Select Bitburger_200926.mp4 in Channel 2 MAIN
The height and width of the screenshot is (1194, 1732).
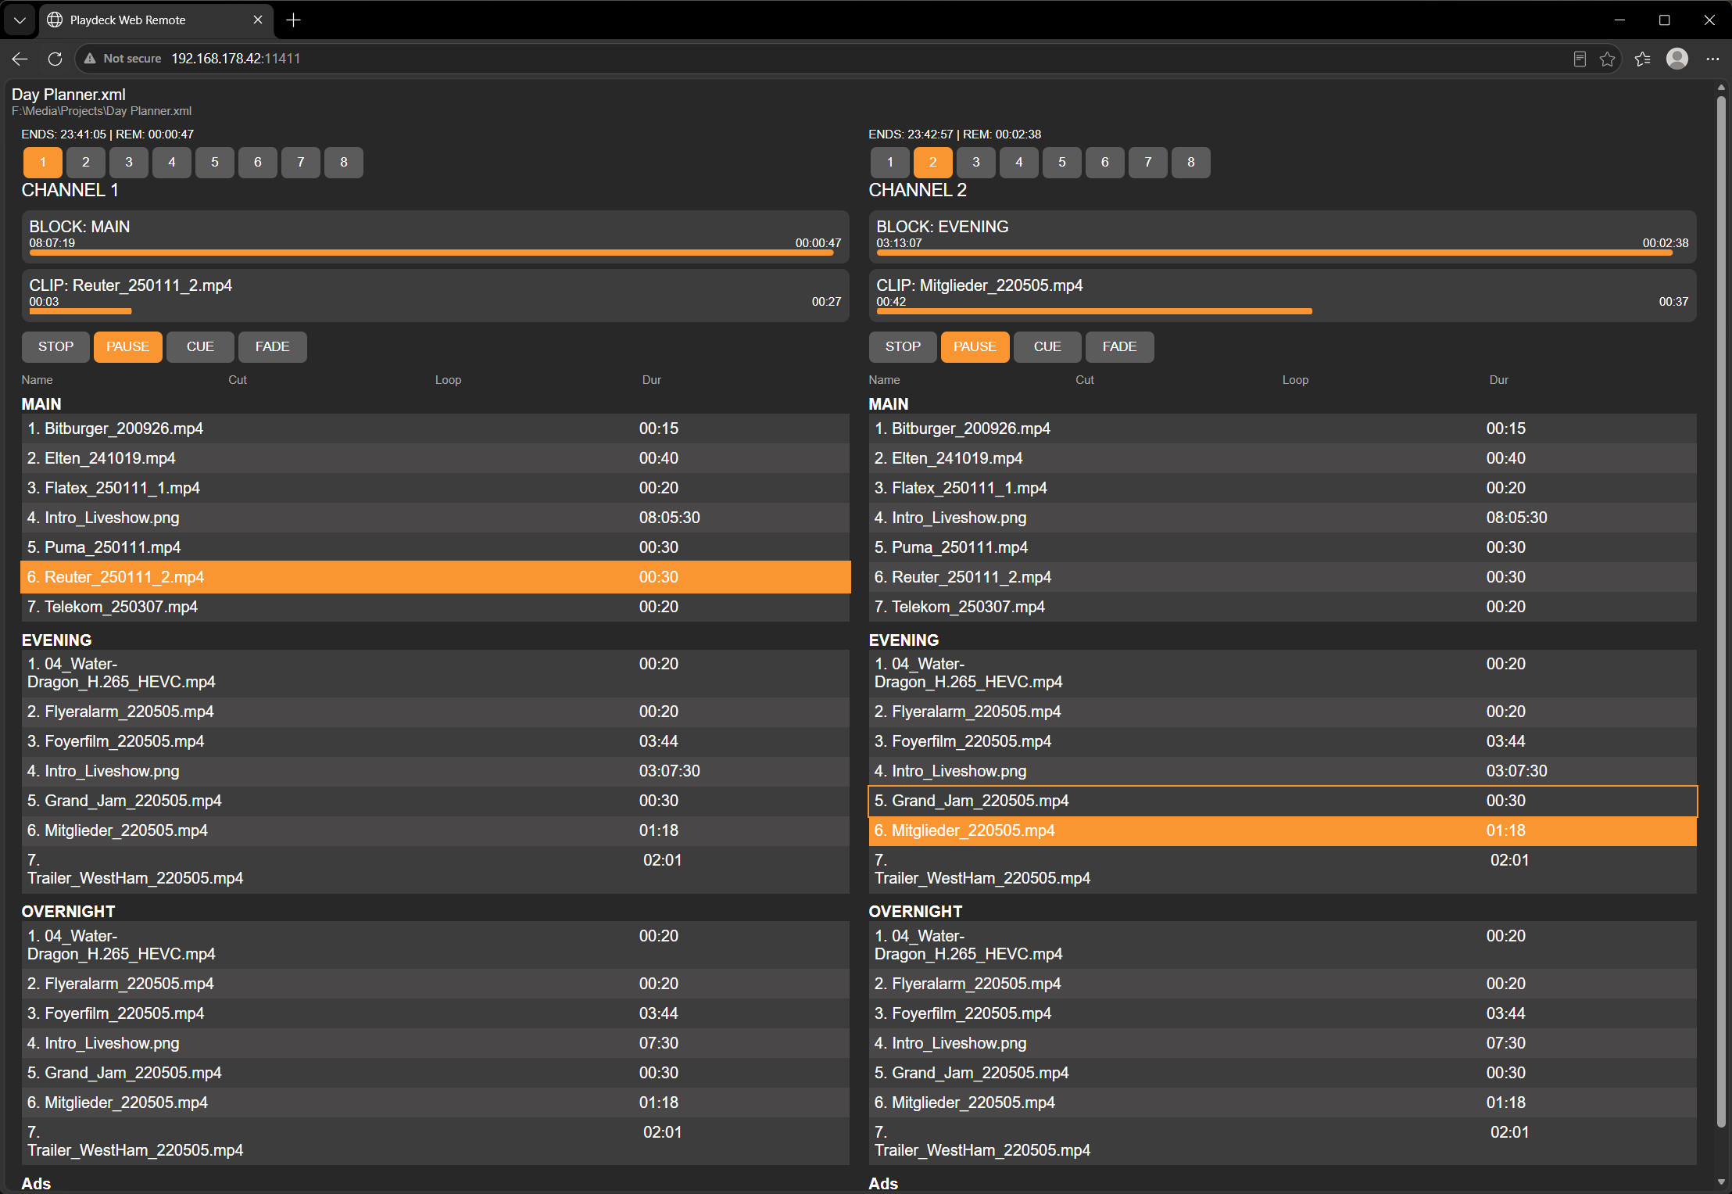tap(1283, 428)
